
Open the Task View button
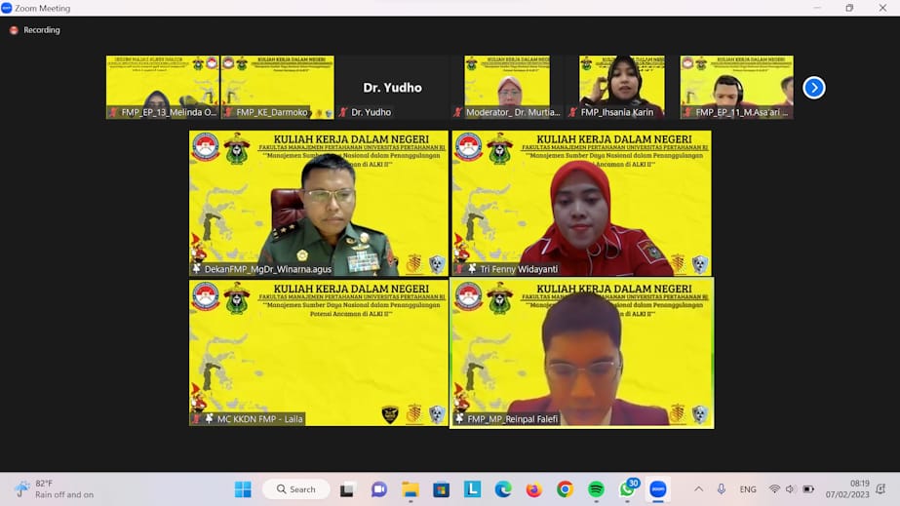pyautogui.click(x=348, y=489)
